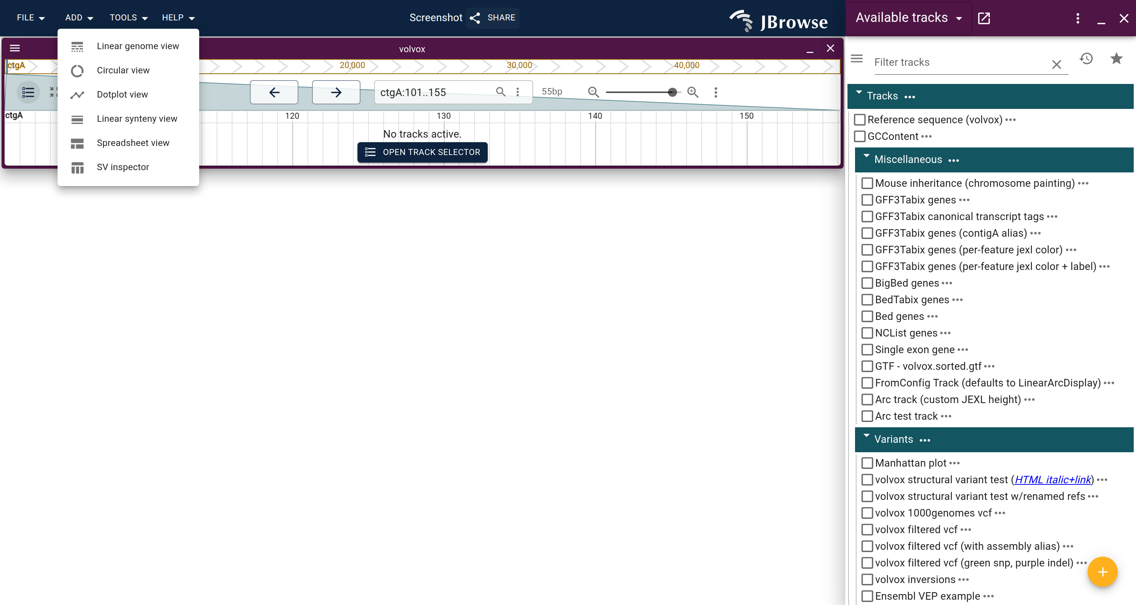
Task: Check BigBed genes track
Action: (867, 283)
